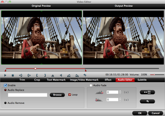Screen dimensions: 165x116
Task: Click the audio file path field
Action: click(28, 95)
